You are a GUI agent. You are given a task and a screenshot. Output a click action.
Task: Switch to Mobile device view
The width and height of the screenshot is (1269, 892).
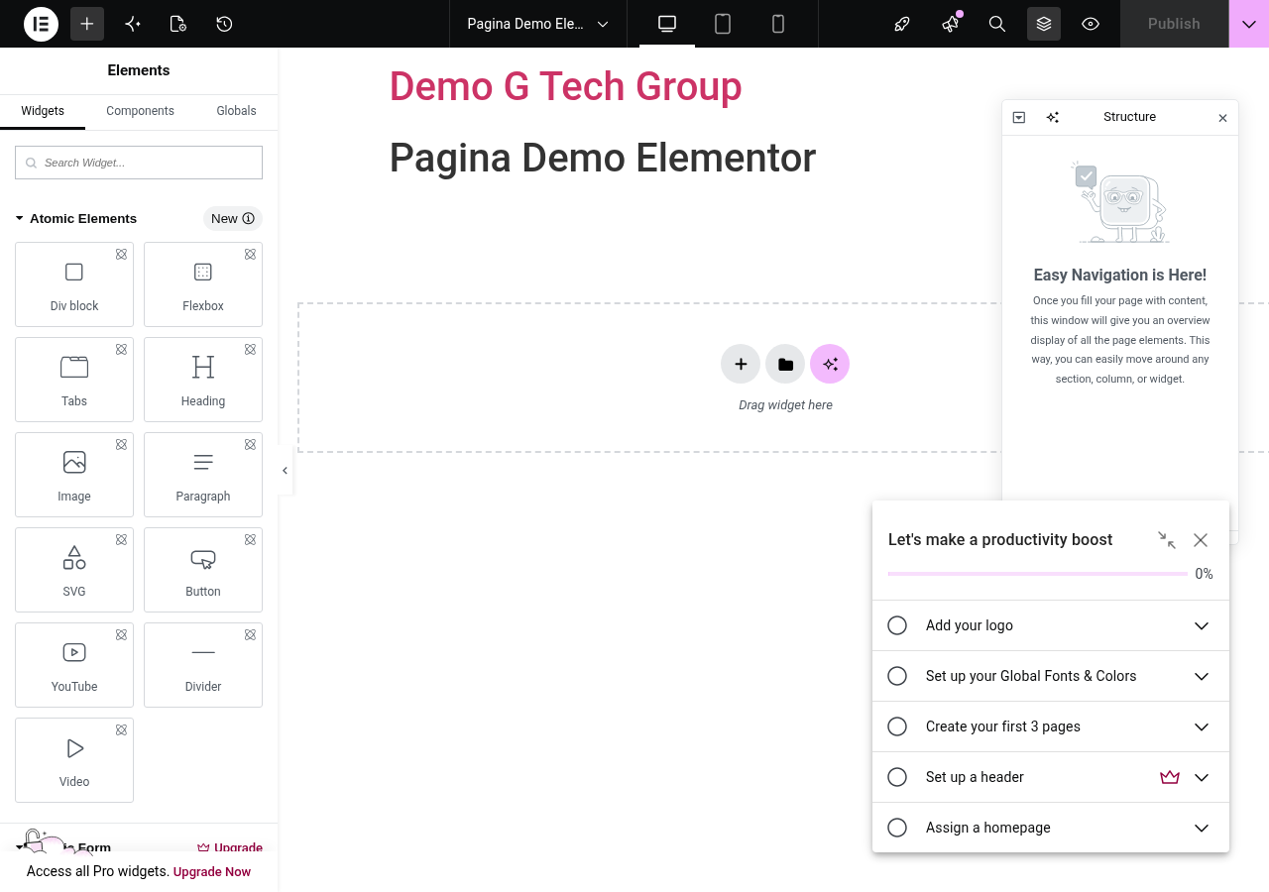(778, 24)
